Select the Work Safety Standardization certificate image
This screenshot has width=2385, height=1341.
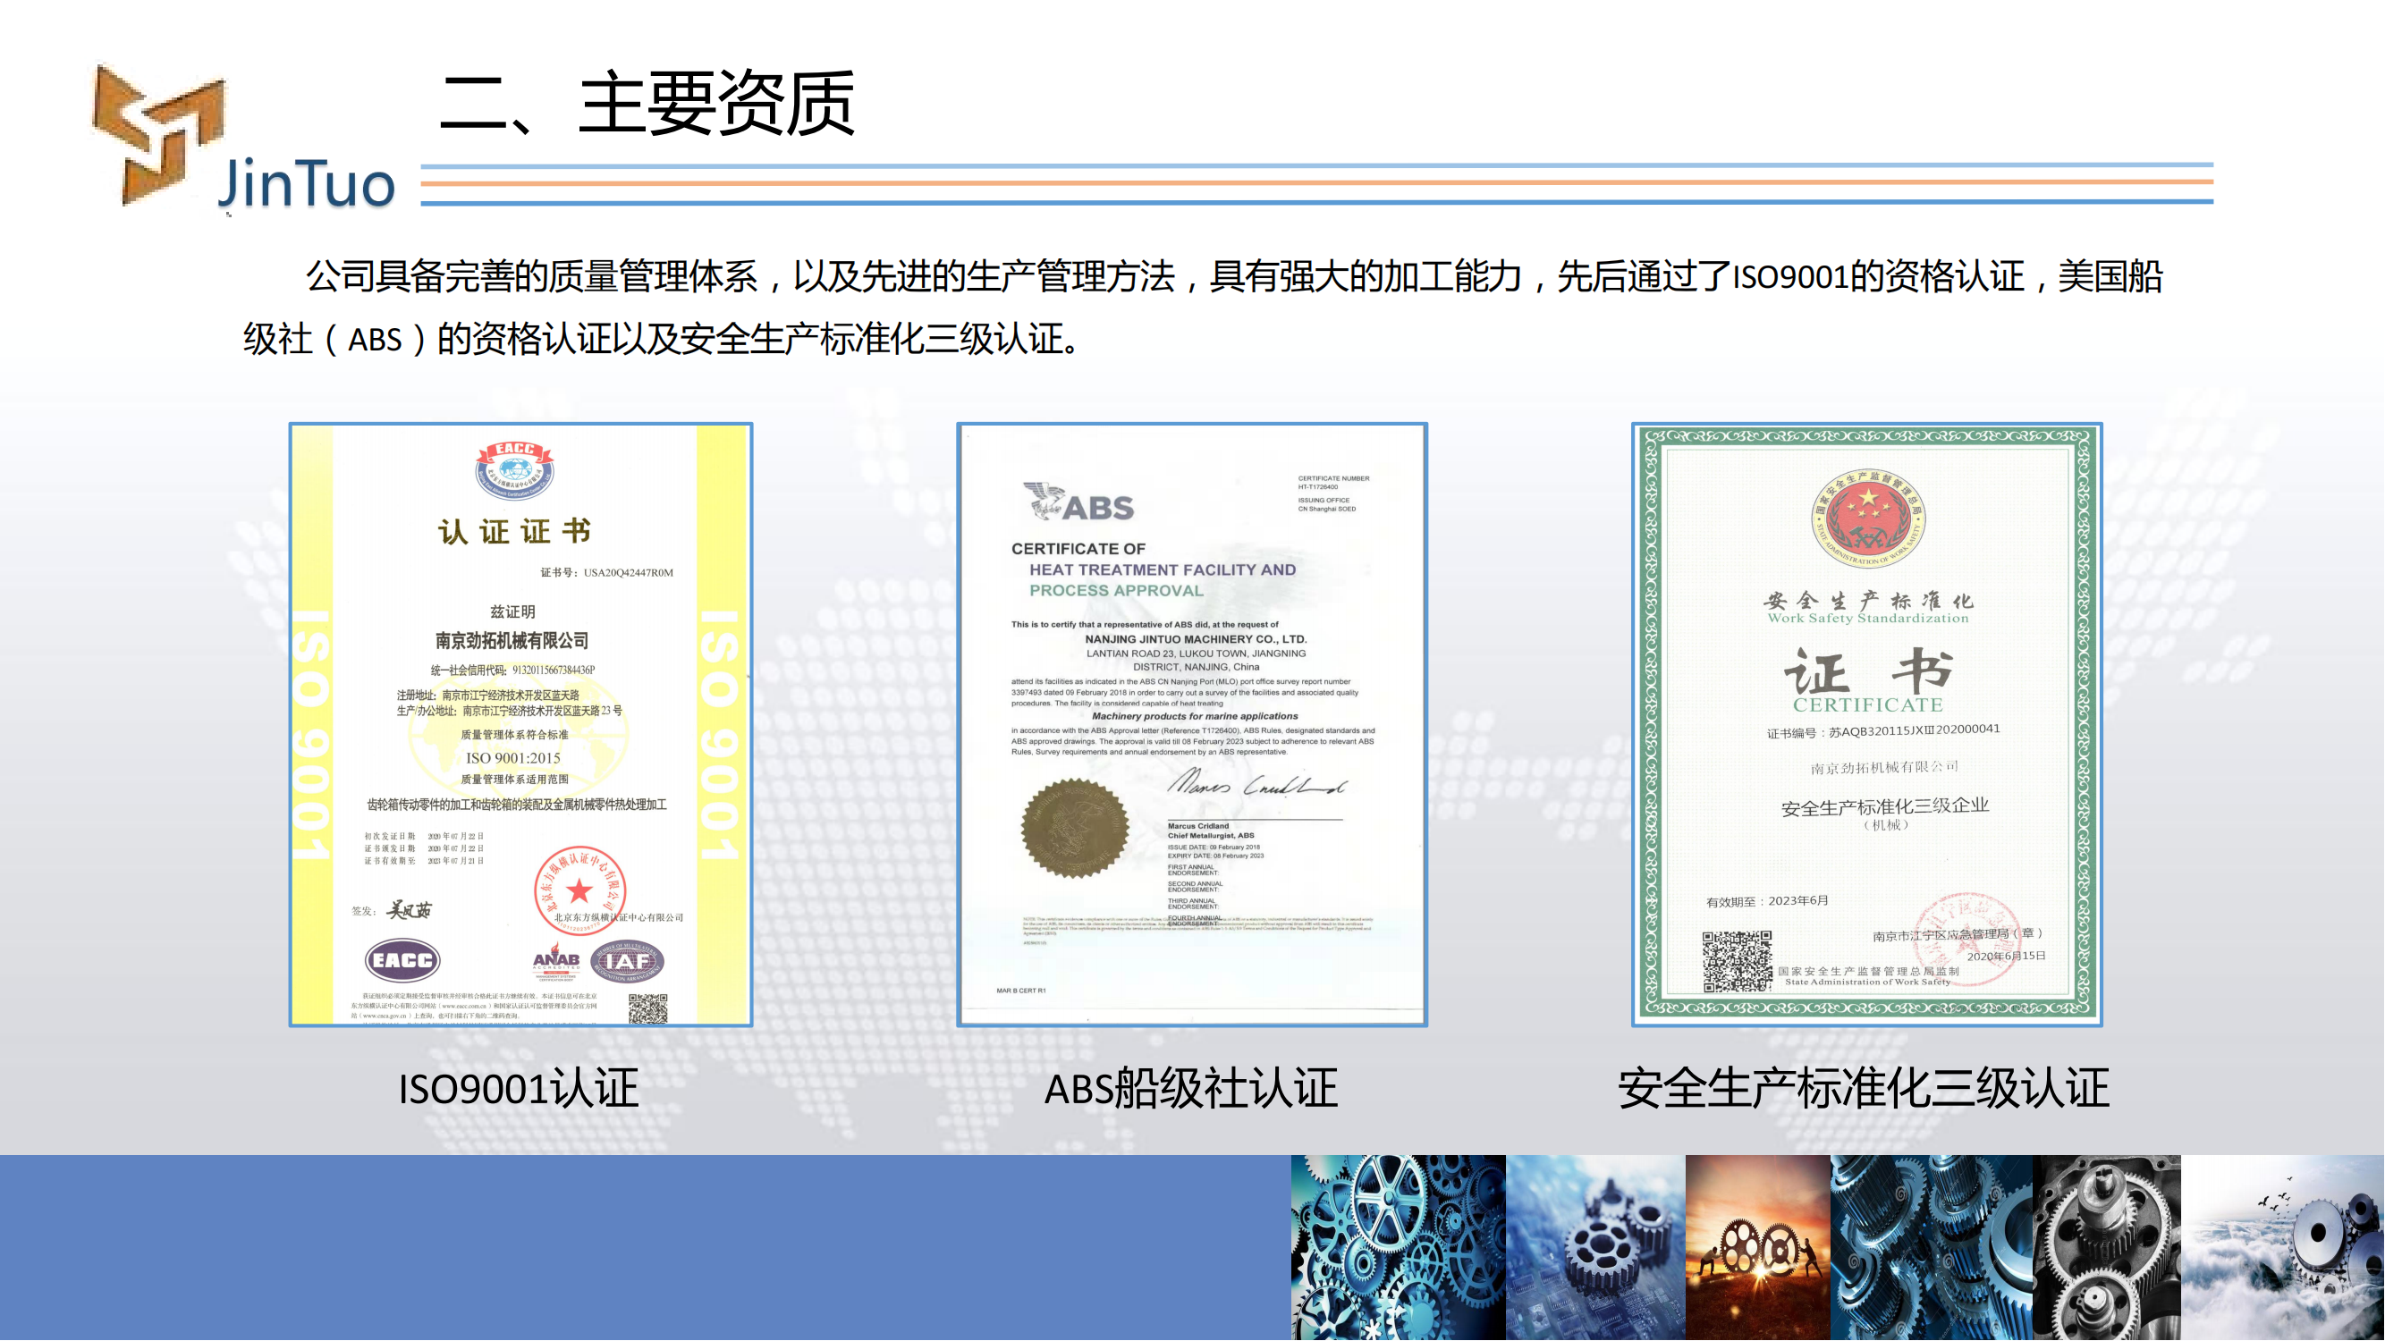point(1866,724)
